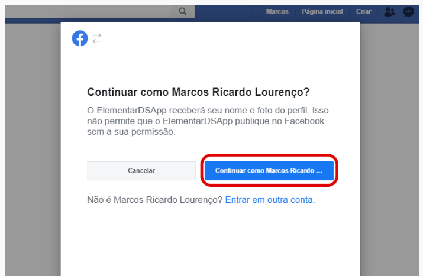The width and height of the screenshot is (423, 276).
Task: Open the friend requests people icon
Action: (x=389, y=12)
